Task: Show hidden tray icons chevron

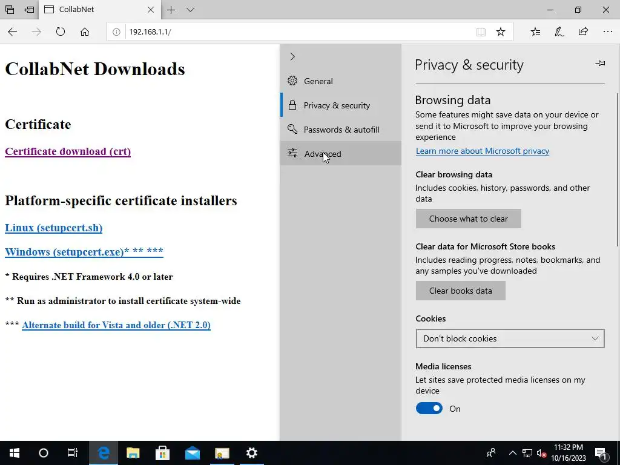Action: pos(512,453)
